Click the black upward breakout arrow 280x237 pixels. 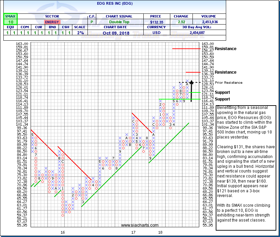tap(191, 91)
